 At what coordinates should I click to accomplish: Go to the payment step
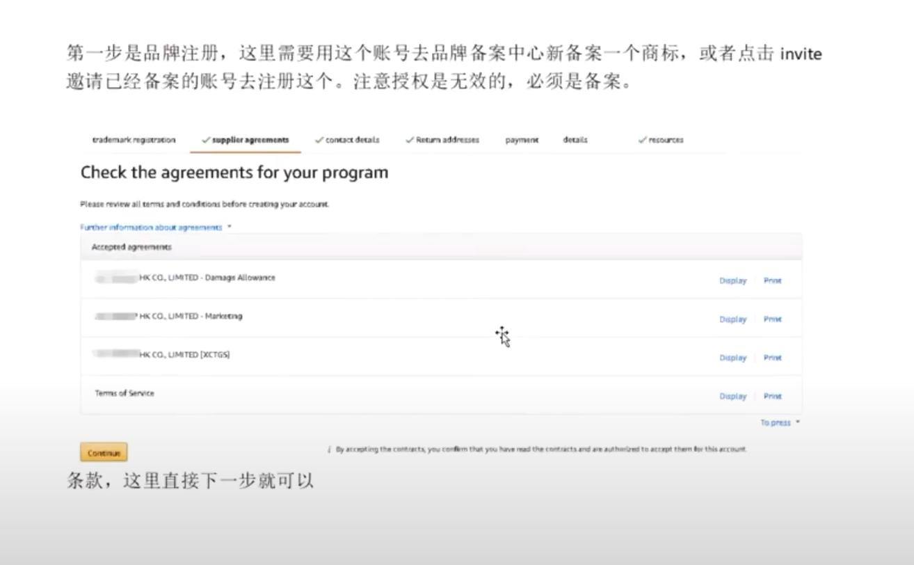pyautogui.click(x=521, y=139)
